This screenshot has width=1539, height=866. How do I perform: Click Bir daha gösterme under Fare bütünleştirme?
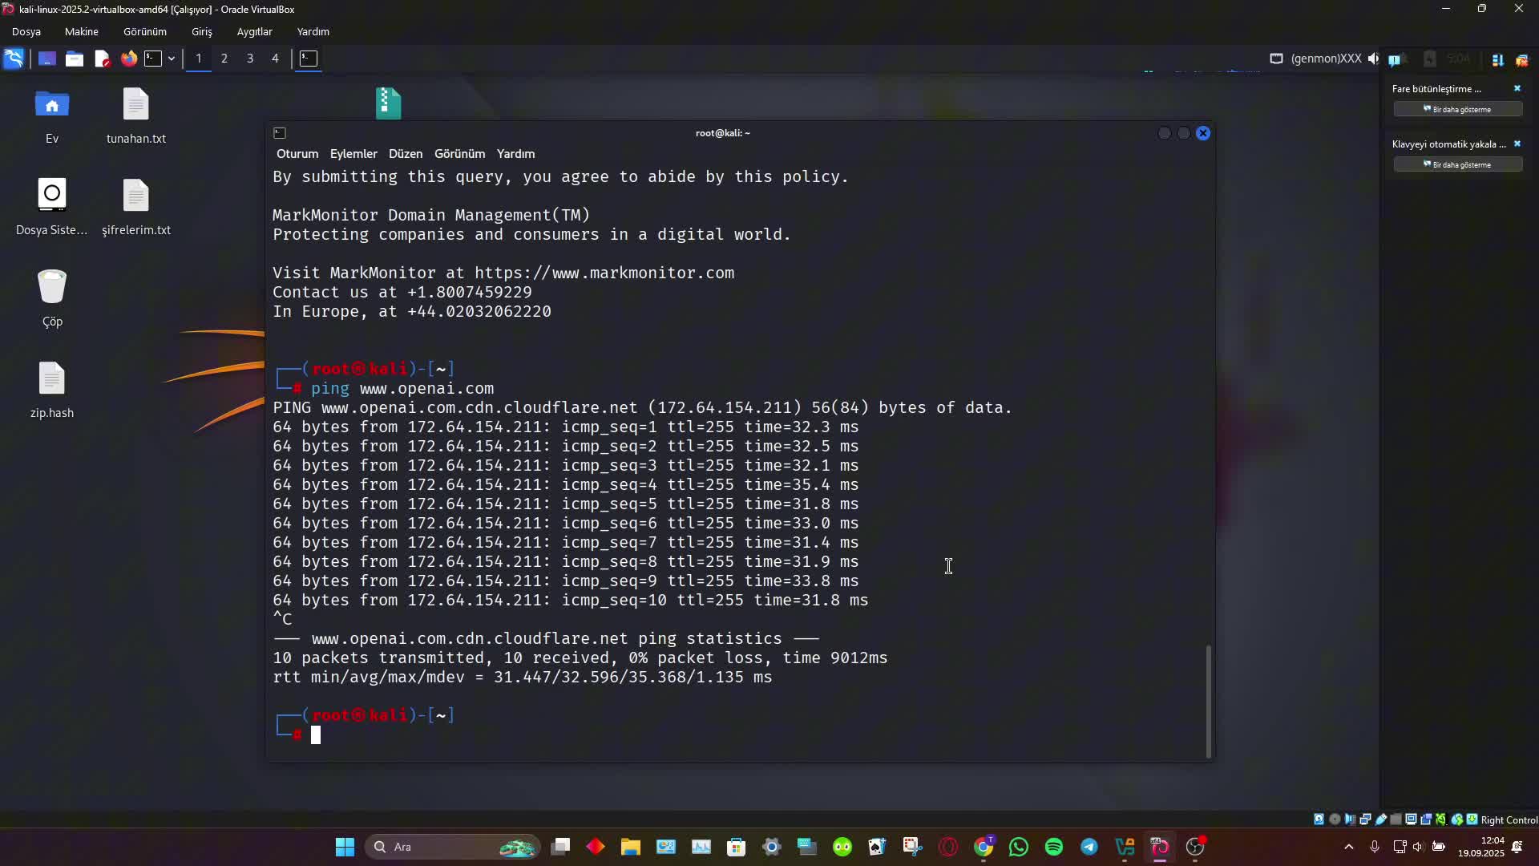coord(1457,109)
